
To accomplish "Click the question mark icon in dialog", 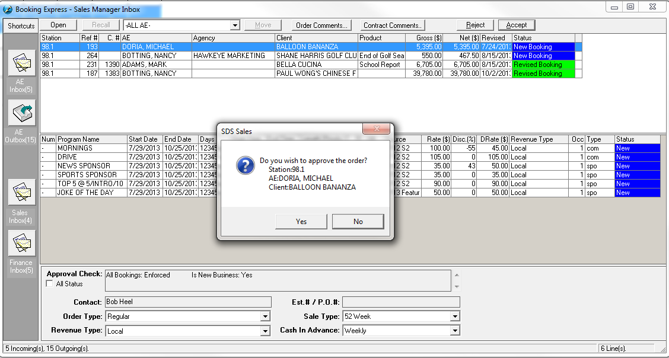I will tap(245, 165).
